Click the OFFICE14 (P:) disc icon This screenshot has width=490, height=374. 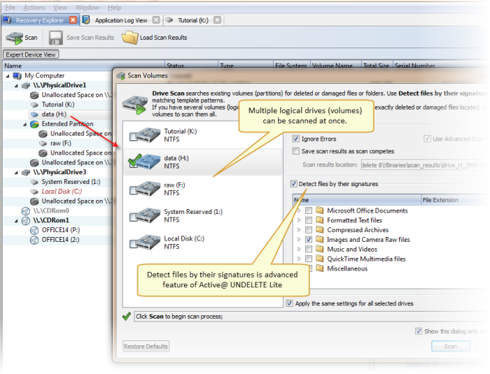[34, 230]
